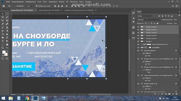Select the Hand tool
181x101 pixels.
pos(7,44)
